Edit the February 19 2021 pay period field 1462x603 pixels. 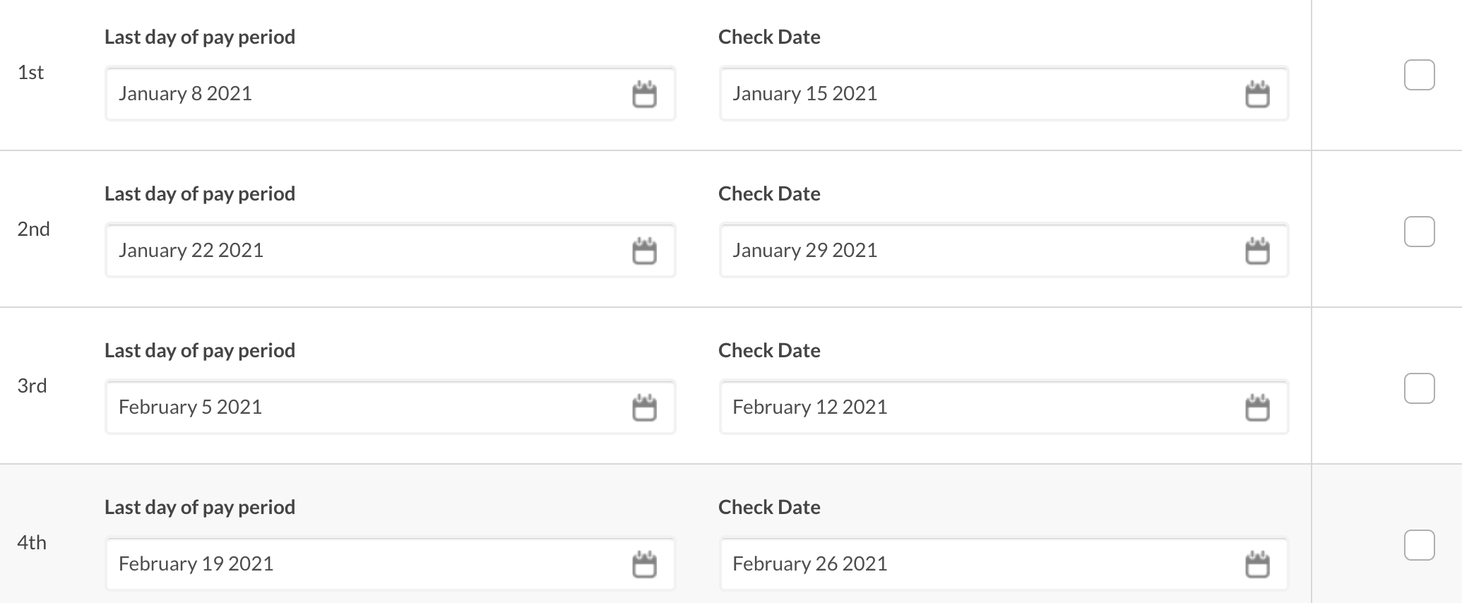[x=391, y=563]
